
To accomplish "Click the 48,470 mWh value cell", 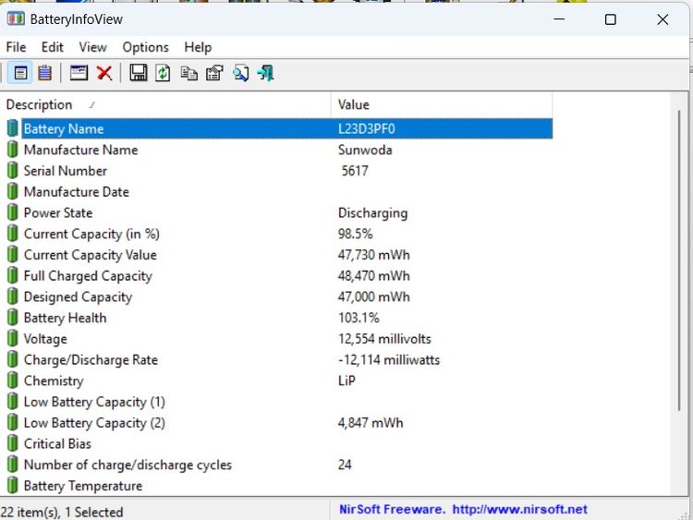I will click(x=374, y=275).
